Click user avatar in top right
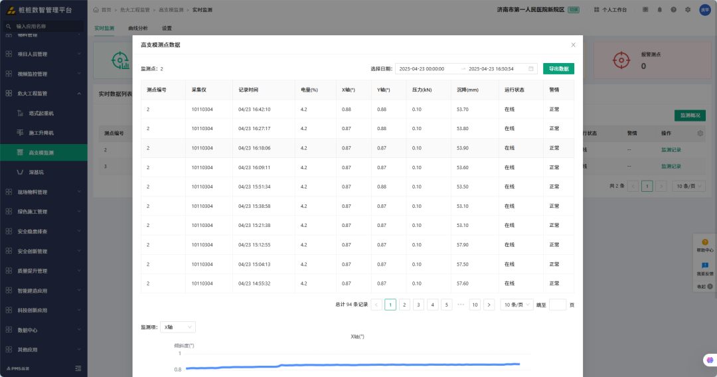 click(705, 9)
